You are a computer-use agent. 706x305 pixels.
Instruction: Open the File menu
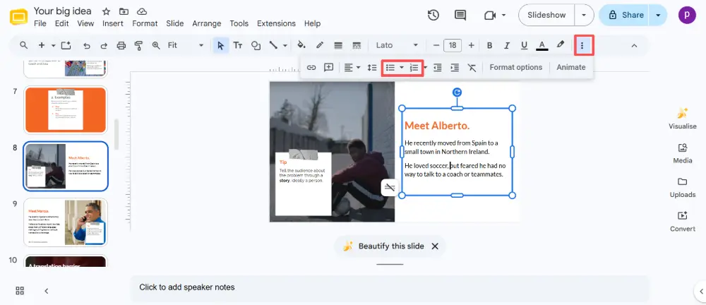tap(40, 23)
